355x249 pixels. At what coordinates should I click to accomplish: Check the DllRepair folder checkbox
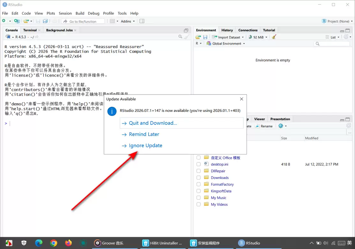click(199, 171)
